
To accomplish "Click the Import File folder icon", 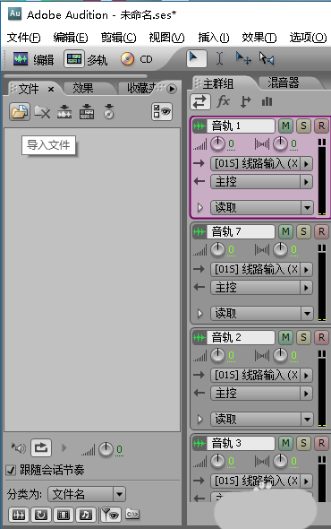I will click(20, 112).
